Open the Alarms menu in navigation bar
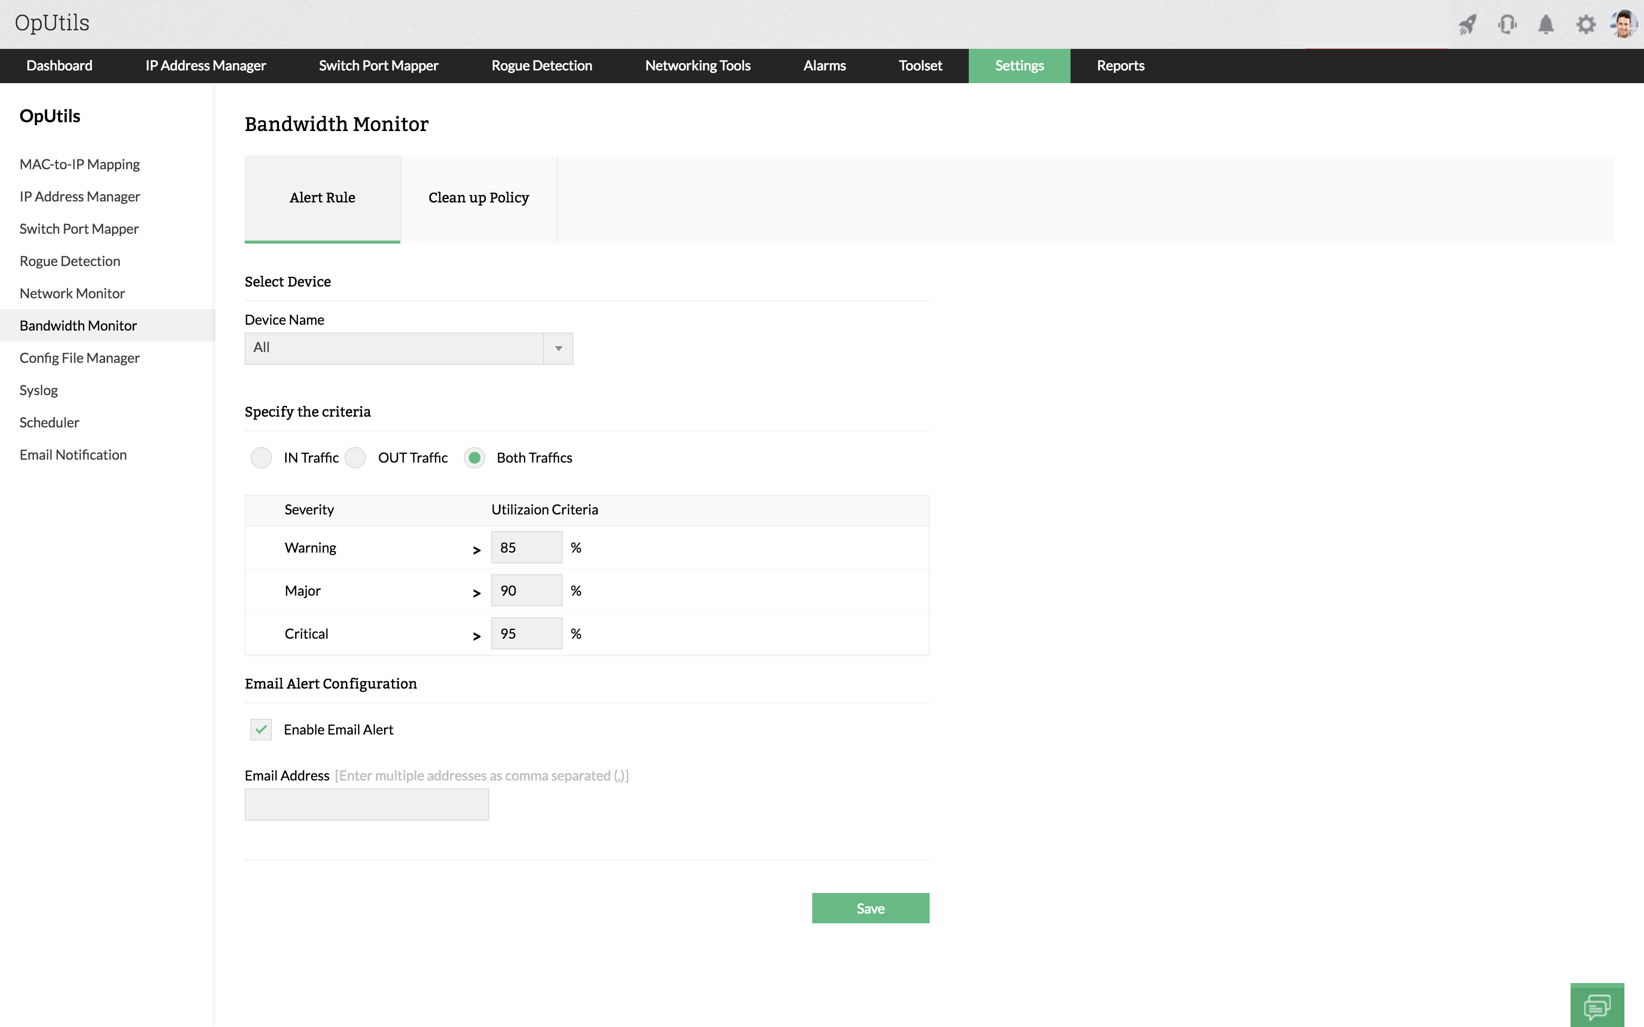This screenshot has height=1027, width=1644. [x=824, y=66]
